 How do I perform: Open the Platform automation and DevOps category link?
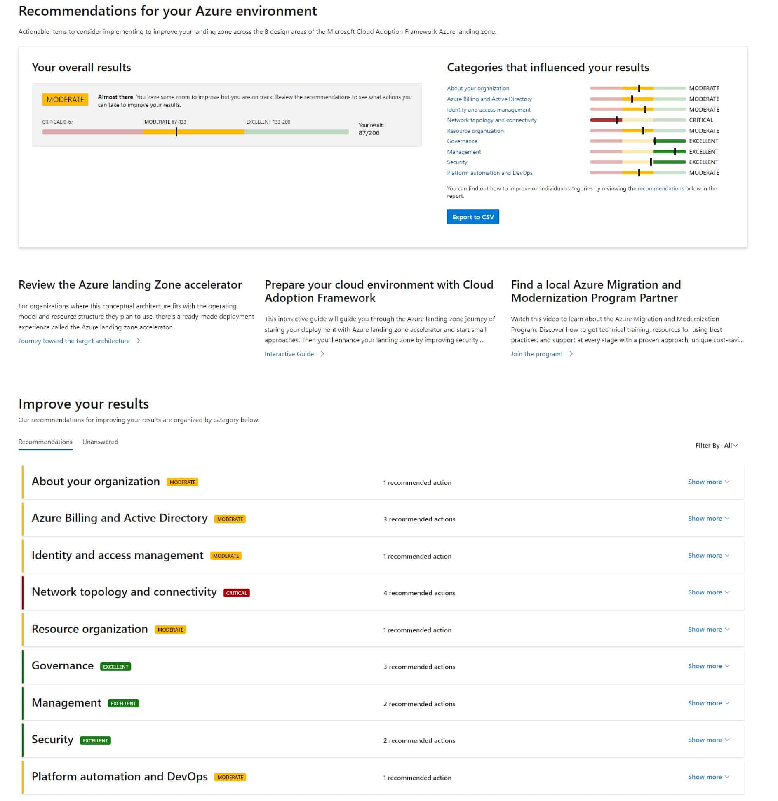pyautogui.click(x=490, y=173)
